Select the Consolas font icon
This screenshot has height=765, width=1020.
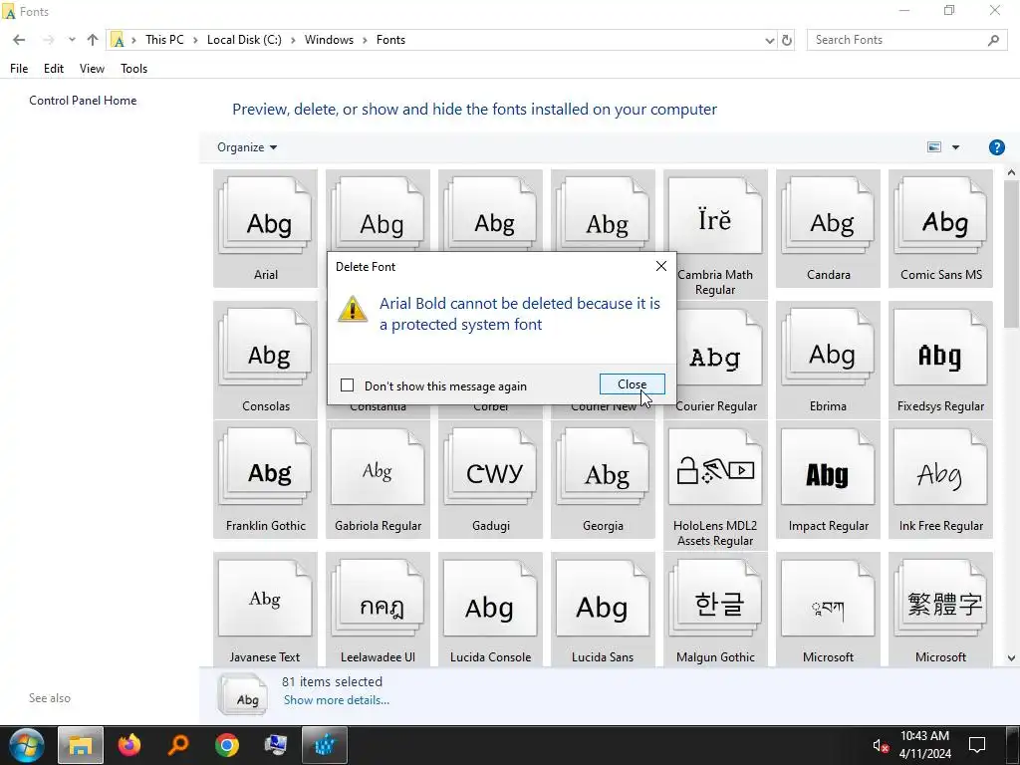(265, 360)
